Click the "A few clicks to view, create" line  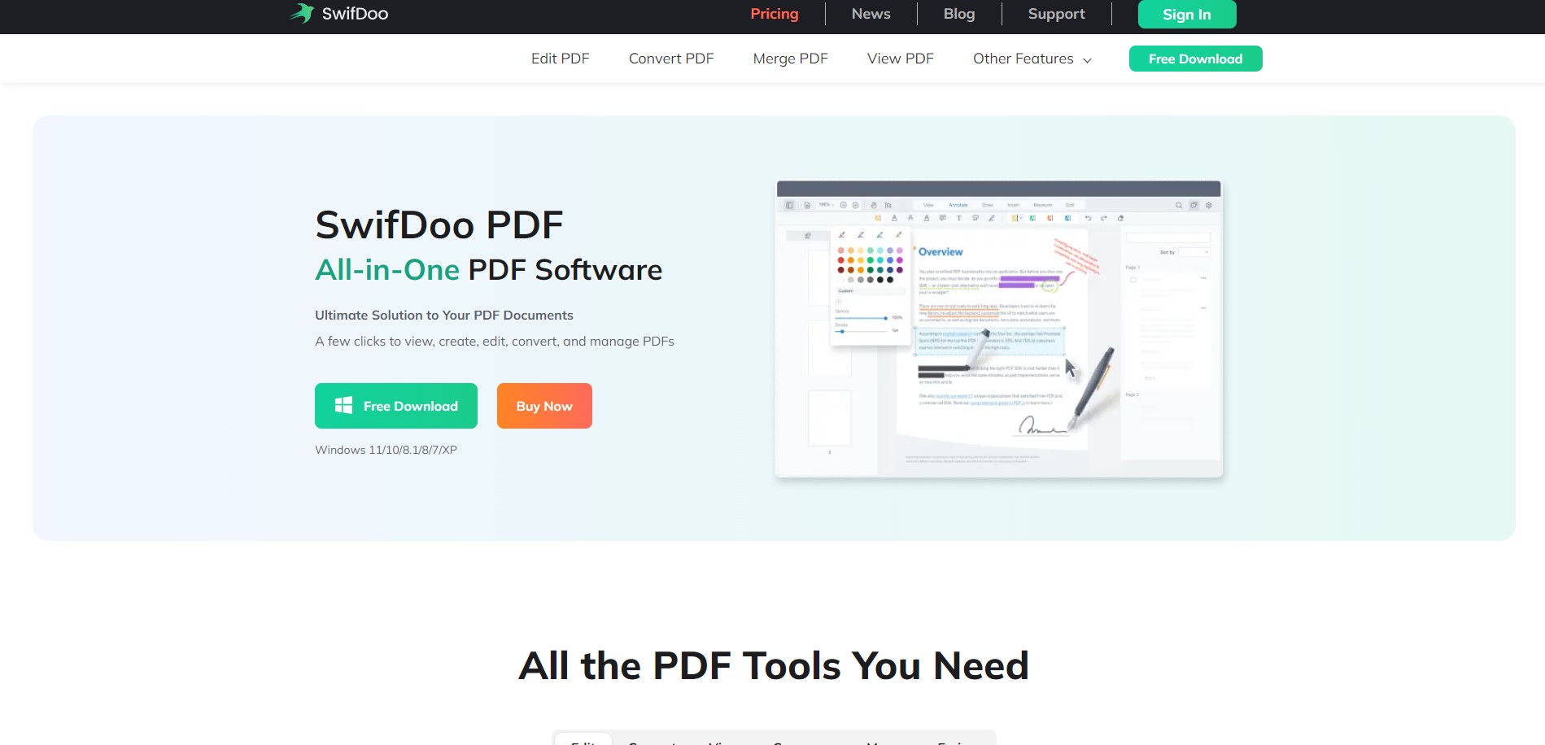(495, 342)
